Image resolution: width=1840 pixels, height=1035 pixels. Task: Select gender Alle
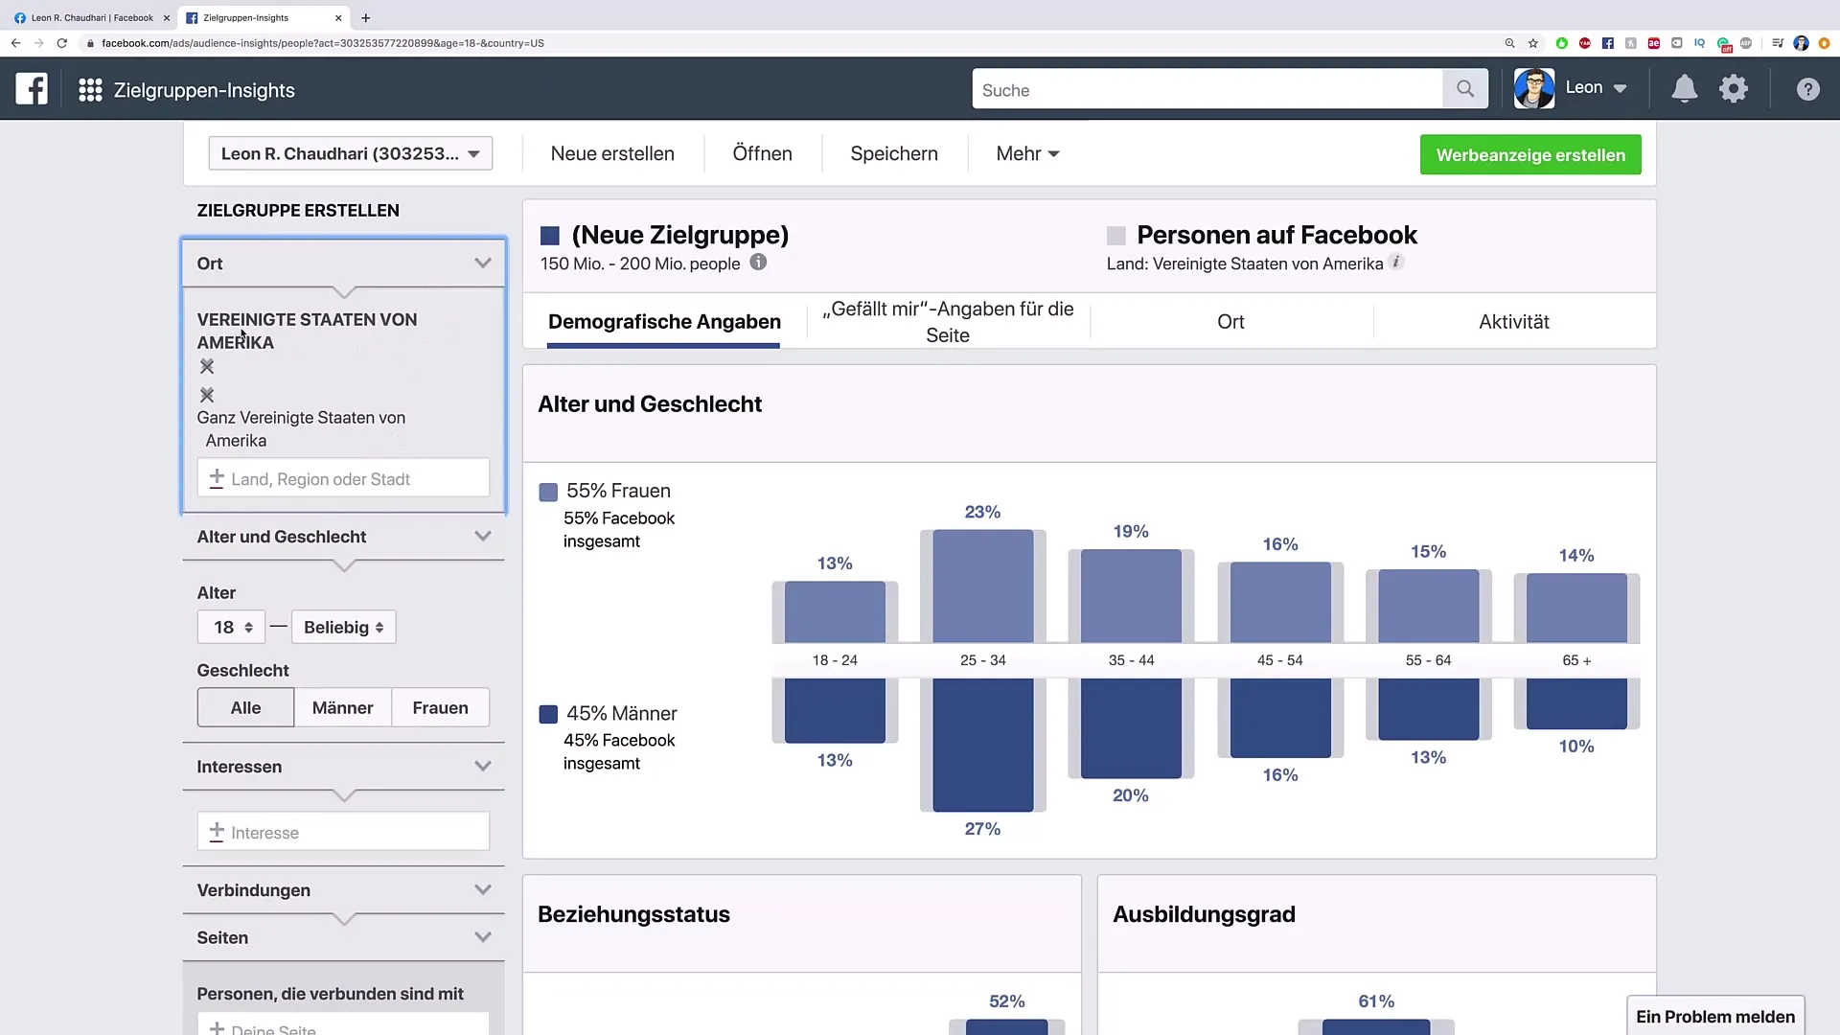pyautogui.click(x=245, y=707)
